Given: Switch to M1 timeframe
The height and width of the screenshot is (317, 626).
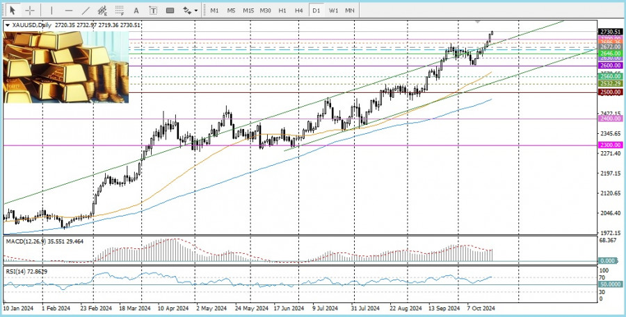Looking at the screenshot, I should pos(214,11).
